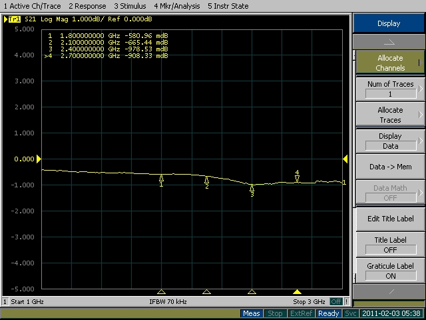Click the 1.000dB/ scale label
The height and width of the screenshot is (320, 426).
89,19
